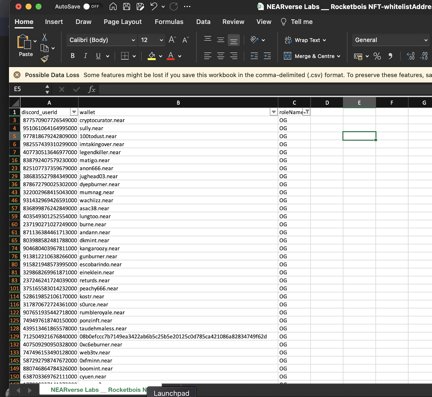Centre text horizontally
The width and height of the screenshot is (432, 397).
[221, 56]
